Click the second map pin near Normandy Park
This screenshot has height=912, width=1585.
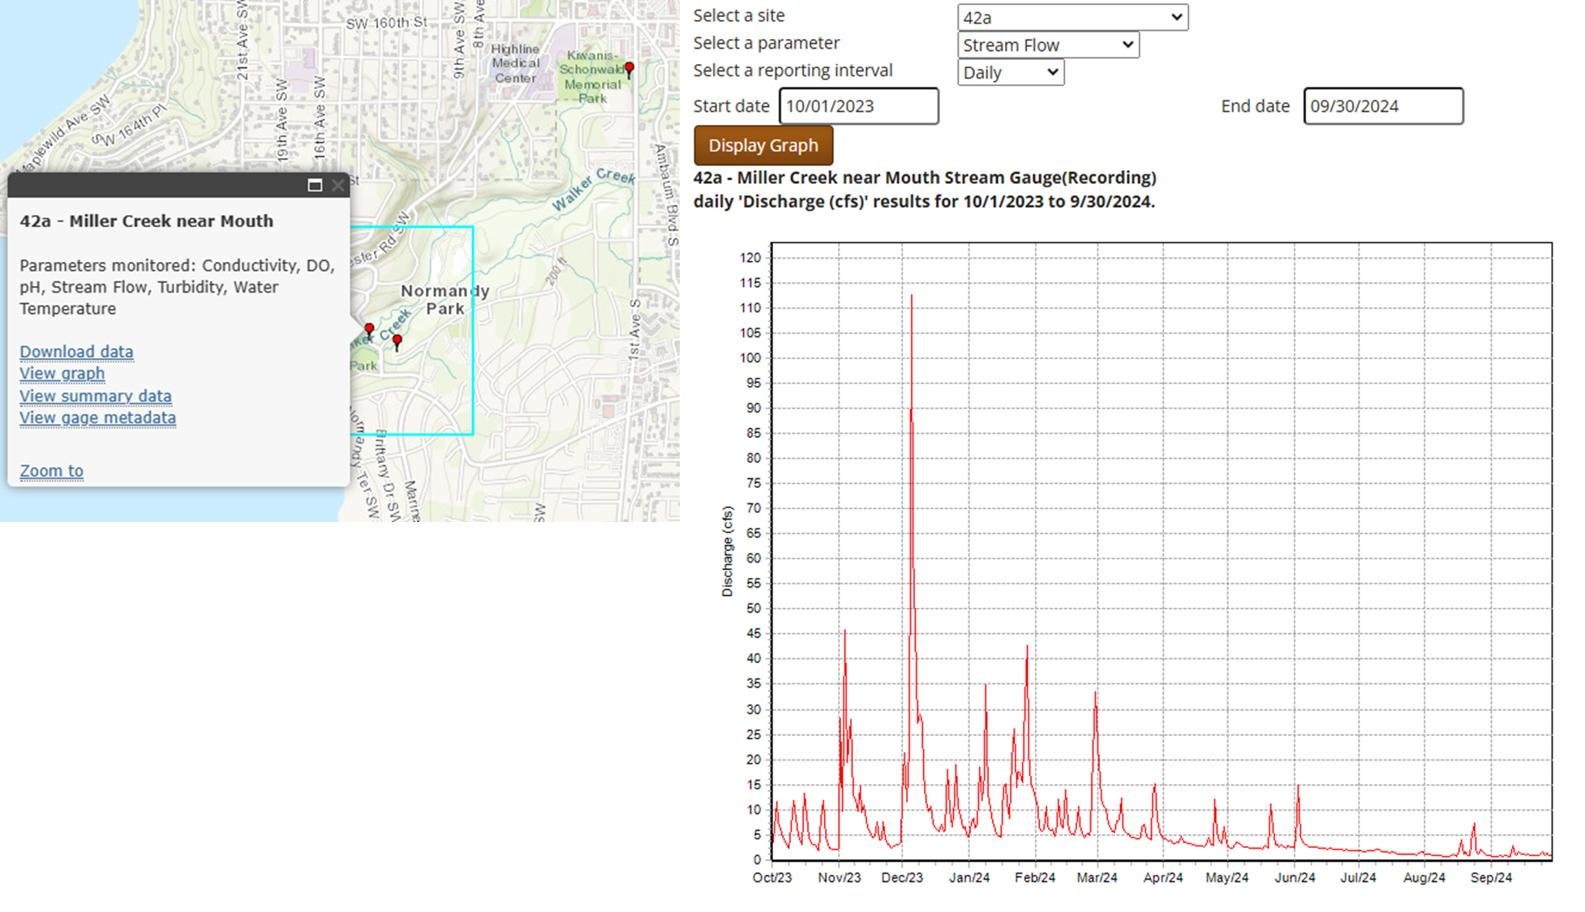click(397, 341)
